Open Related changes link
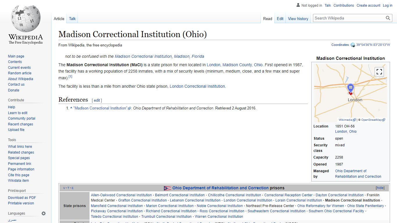 pyautogui.click(x=21, y=152)
